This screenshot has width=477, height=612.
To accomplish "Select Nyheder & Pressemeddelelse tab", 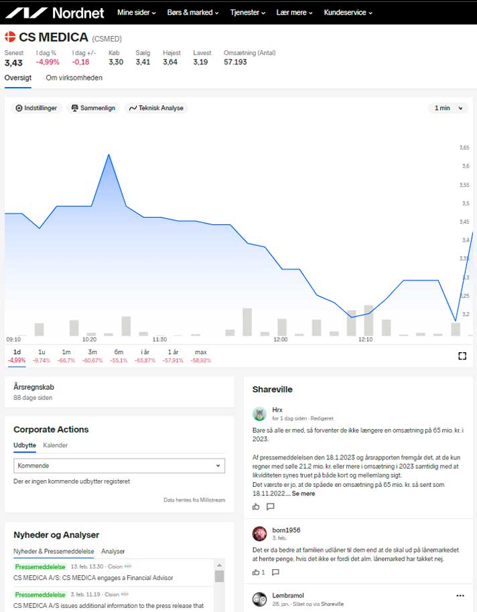I will [x=54, y=552].
